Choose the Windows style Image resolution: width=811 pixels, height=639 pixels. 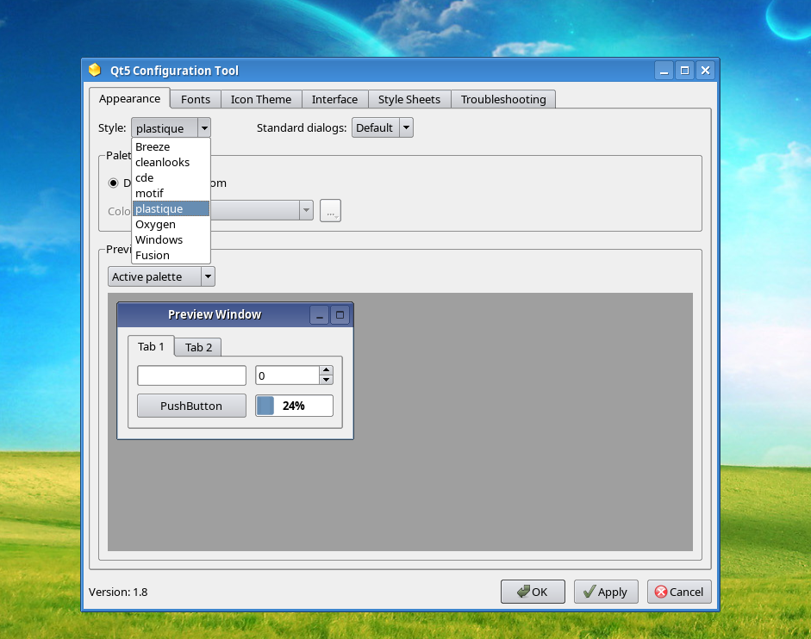pos(172,240)
